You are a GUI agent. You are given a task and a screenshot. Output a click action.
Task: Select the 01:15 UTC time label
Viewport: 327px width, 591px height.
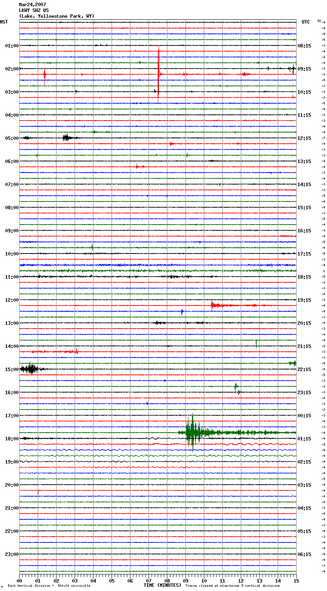pos(304,438)
